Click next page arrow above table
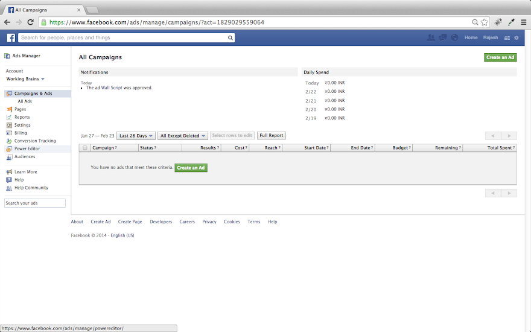The width and height of the screenshot is (531, 332). pyautogui.click(x=509, y=136)
